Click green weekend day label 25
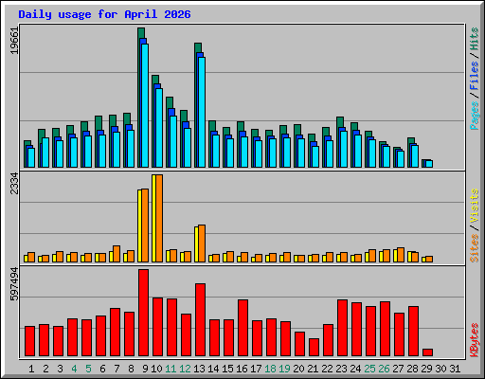Viewport: 485px width, 379px height. 369,369
